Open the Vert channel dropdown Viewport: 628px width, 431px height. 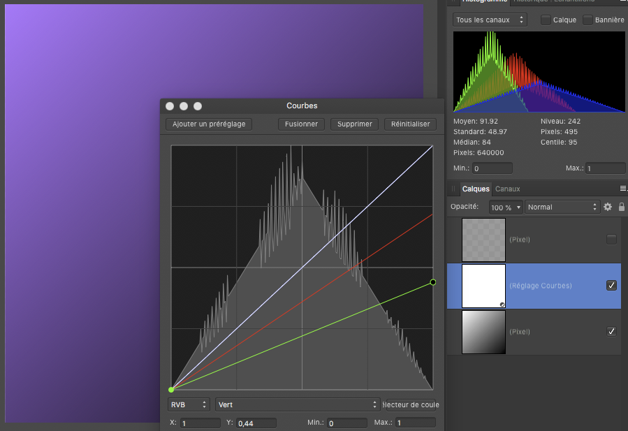pos(298,404)
